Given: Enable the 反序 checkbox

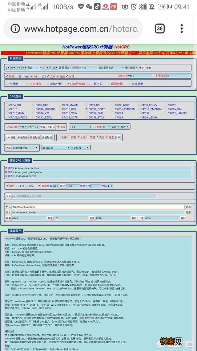Looking at the screenshot, I should pos(59,137).
